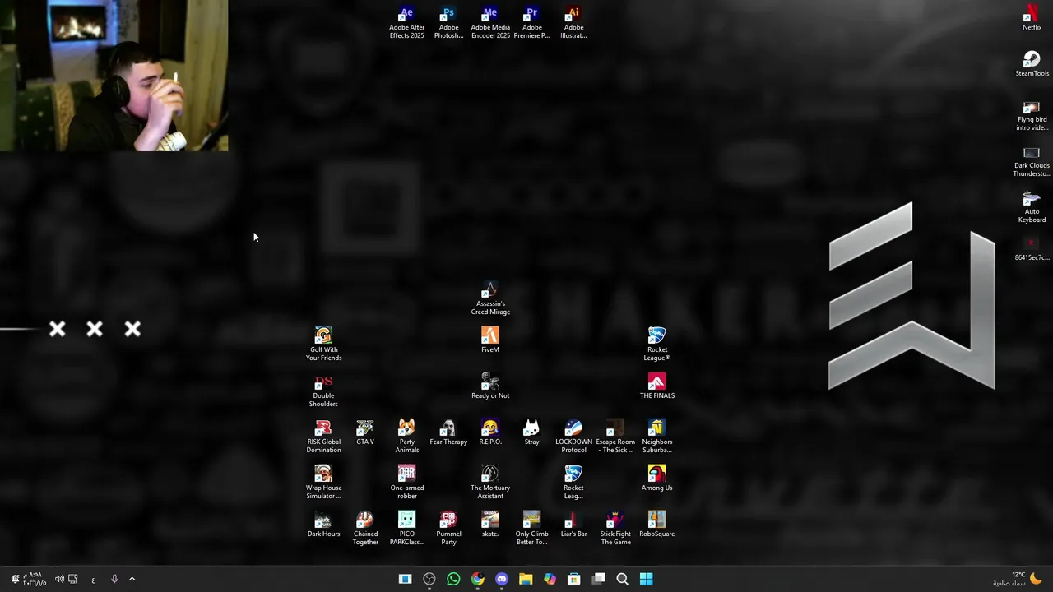The width and height of the screenshot is (1053, 592).
Task: Launch Microsoft Store from taskbar
Action: (574, 579)
